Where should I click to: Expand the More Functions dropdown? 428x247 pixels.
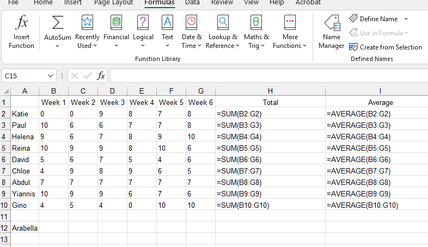pos(290,32)
